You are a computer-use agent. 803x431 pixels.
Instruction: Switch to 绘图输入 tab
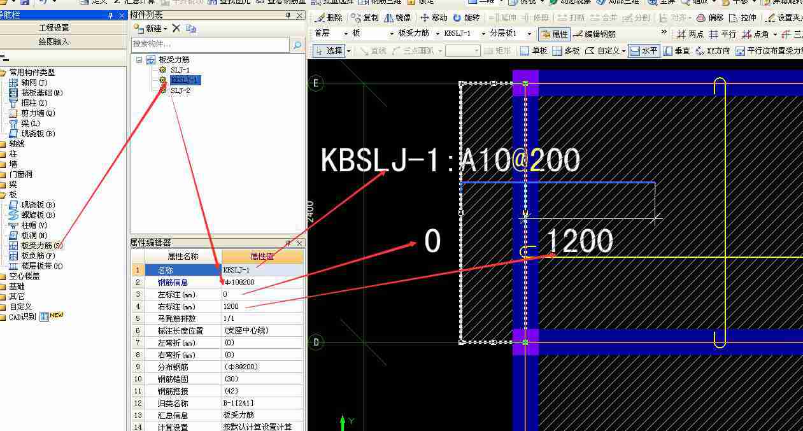pyautogui.click(x=53, y=42)
